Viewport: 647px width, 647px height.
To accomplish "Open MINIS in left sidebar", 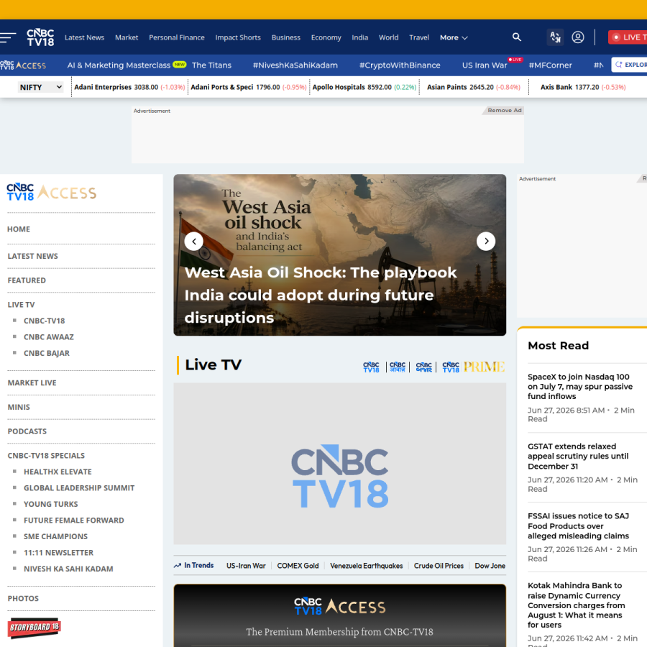I will click(19, 407).
